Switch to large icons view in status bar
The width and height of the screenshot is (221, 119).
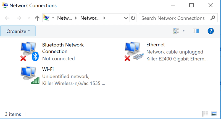[x=214, y=114]
